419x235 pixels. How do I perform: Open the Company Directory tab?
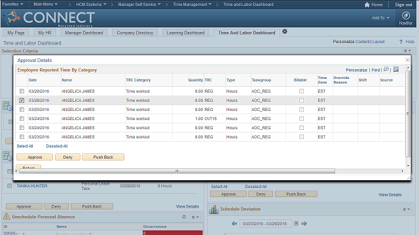click(135, 33)
